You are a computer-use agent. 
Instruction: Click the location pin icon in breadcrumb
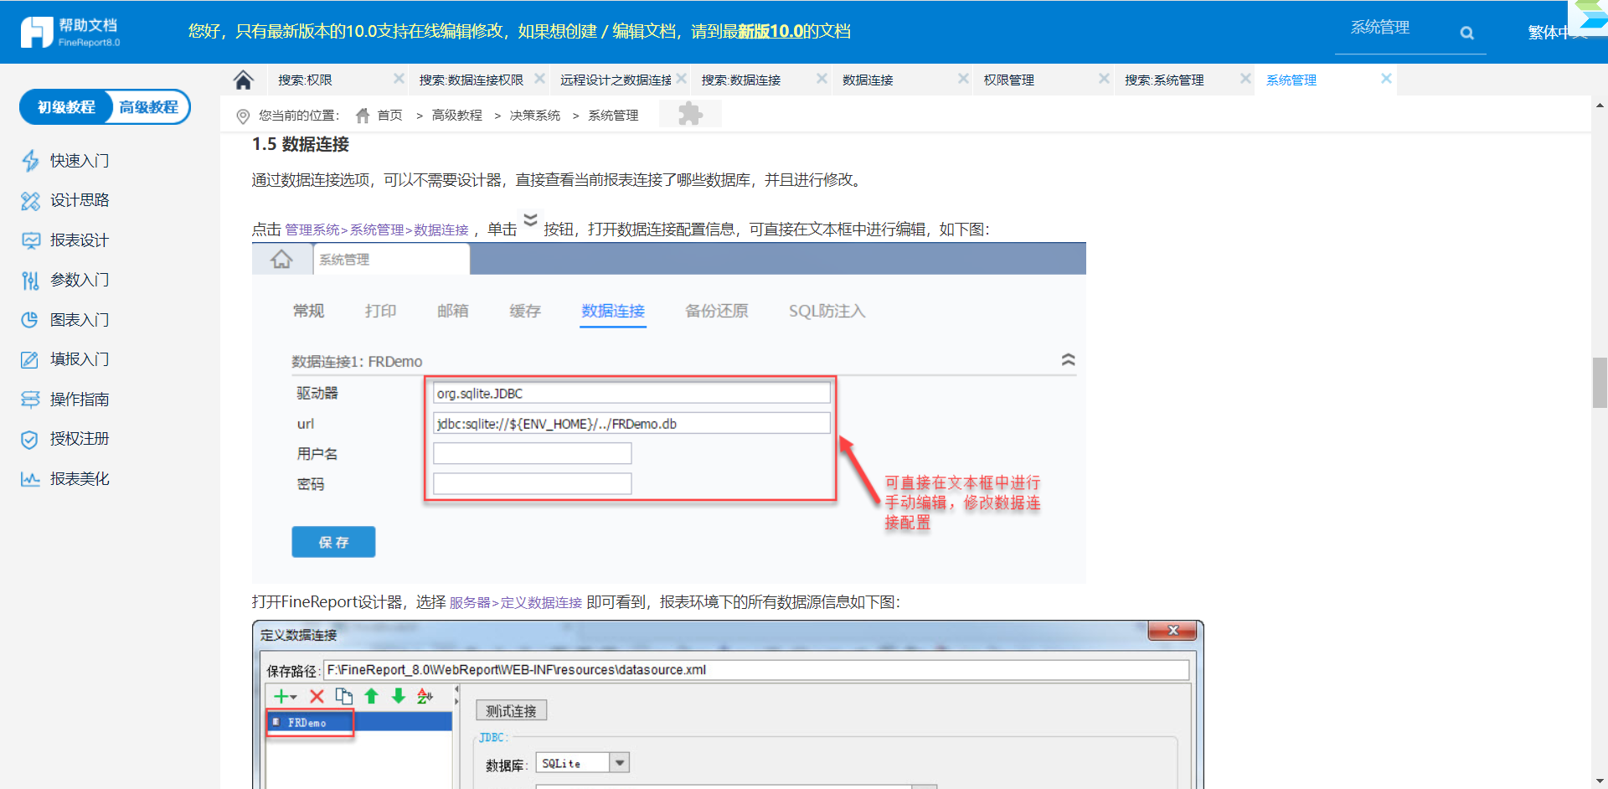pos(243,116)
